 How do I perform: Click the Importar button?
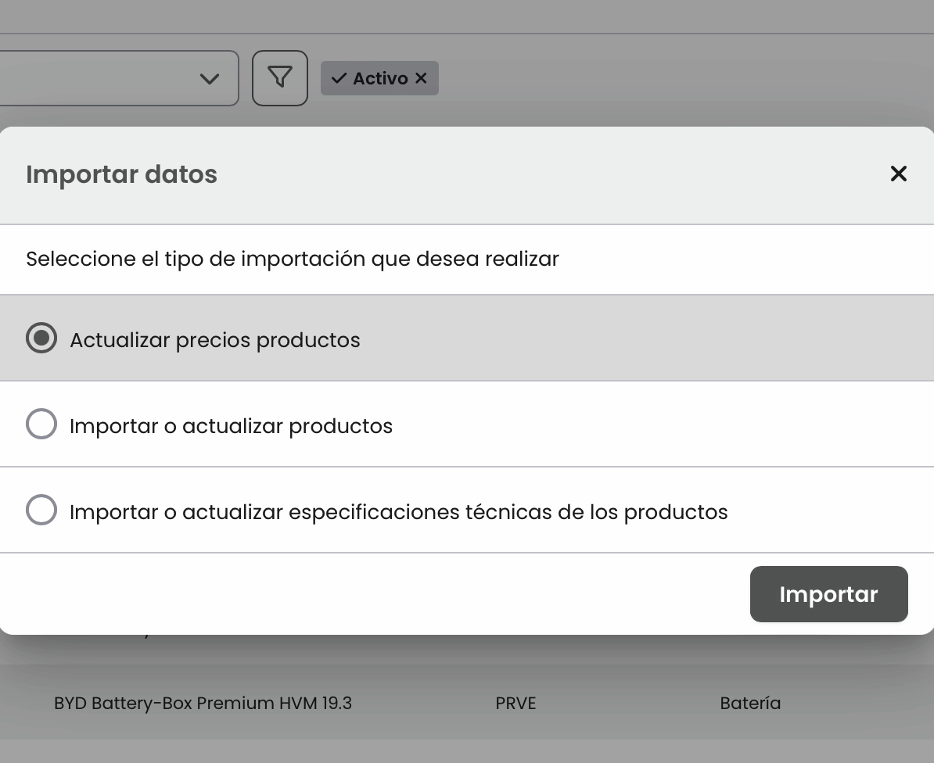[x=828, y=594]
